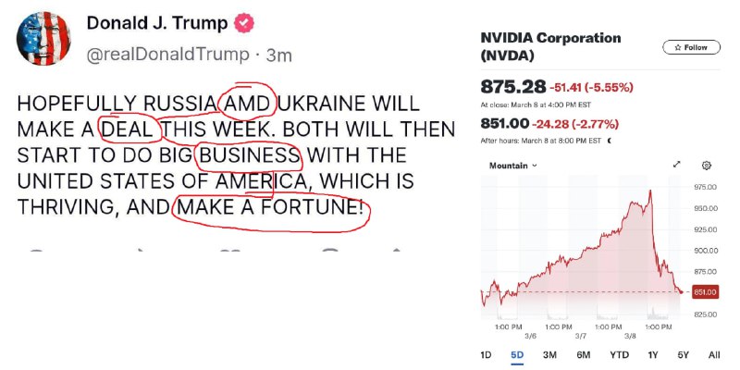Click the Donald J. Trump display name

coord(156,22)
